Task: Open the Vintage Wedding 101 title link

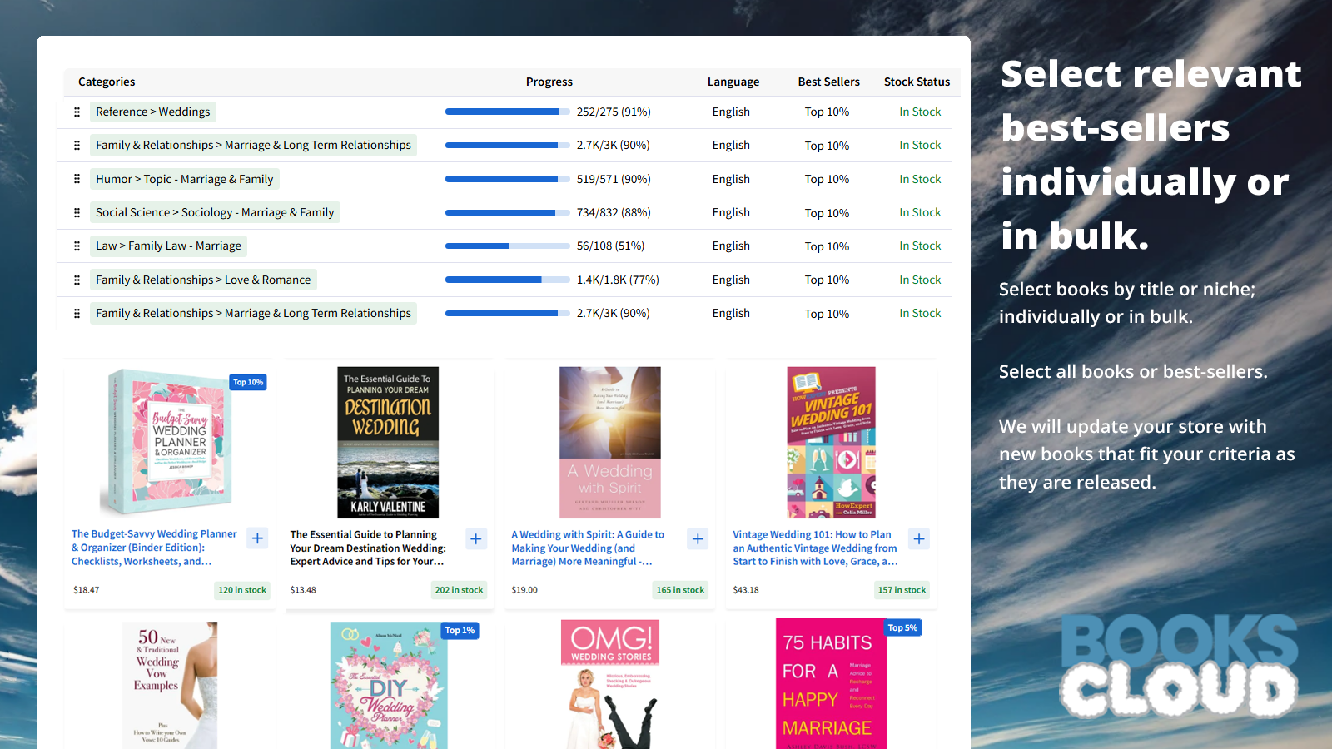Action: (815, 548)
